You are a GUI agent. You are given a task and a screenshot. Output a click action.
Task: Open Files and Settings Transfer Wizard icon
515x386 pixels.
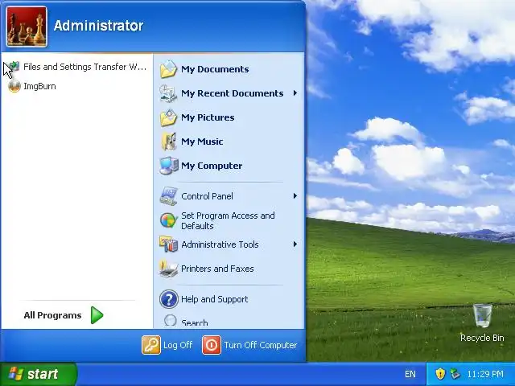14,67
